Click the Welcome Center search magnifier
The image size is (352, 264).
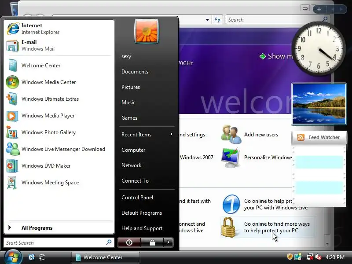[325, 19]
